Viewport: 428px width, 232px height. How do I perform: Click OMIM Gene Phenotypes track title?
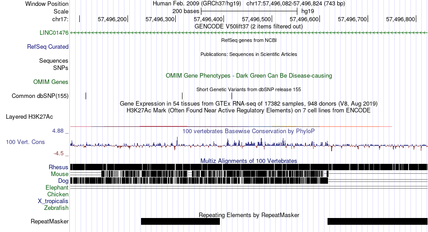[249, 76]
